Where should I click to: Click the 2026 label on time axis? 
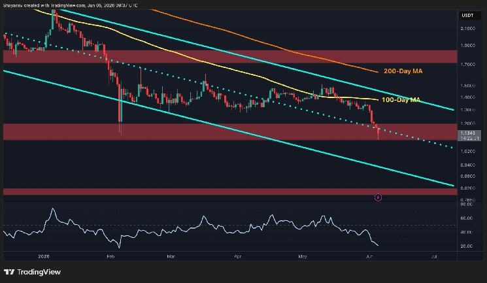[x=44, y=257]
